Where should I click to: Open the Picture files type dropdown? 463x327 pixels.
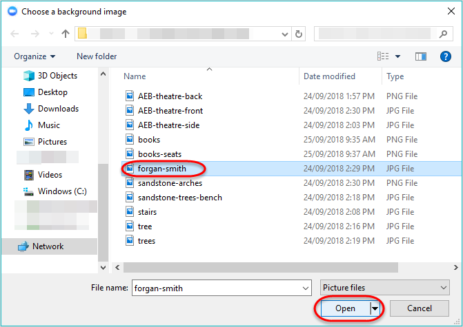[385, 288]
